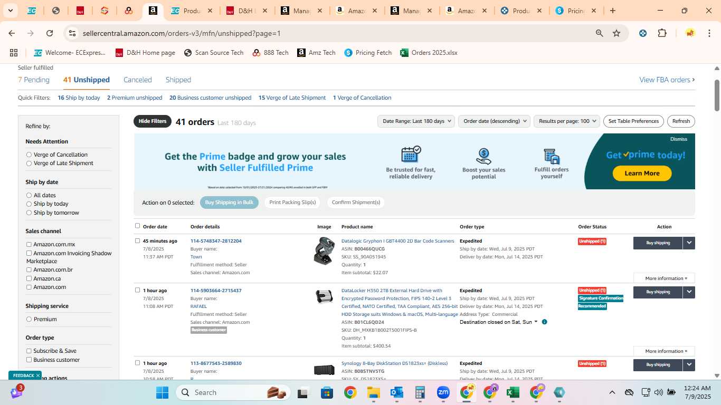721x405 pixels.
Task: Open the bookmarks apps grid icon
Action: tap(14, 53)
